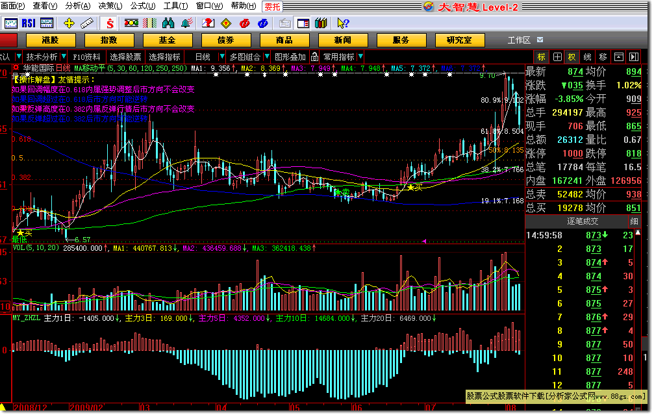The width and height of the screenshot is (654, 415).
Task: Click the 选择指标 tab
Action: (165, 57)
